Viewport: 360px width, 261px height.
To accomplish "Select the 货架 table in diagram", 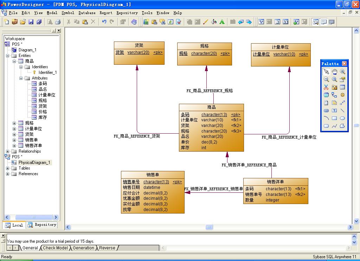I will pyautogui.click(x=139, y=53).
